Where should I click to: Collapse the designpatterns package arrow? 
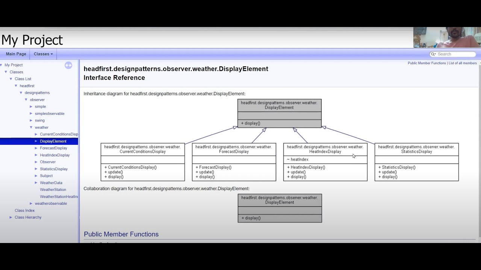point(21,93)
